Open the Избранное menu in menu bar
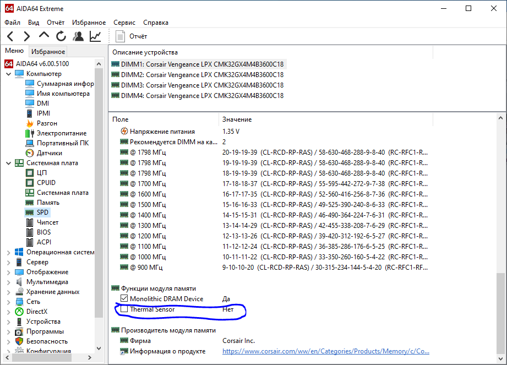The height and width of the screenshot is (365, 507). pos(89,23)
